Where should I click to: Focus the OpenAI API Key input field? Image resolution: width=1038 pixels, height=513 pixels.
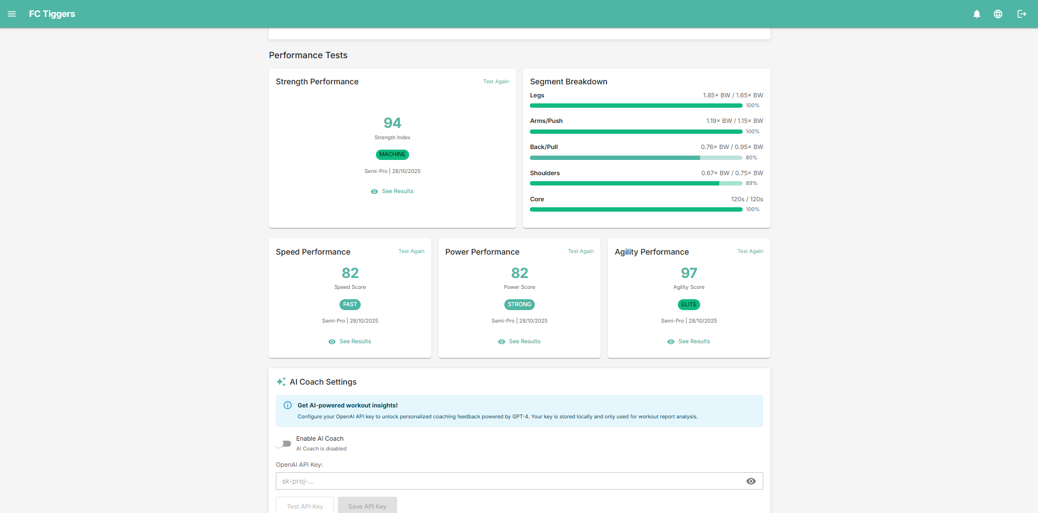(x=520, y=481)
